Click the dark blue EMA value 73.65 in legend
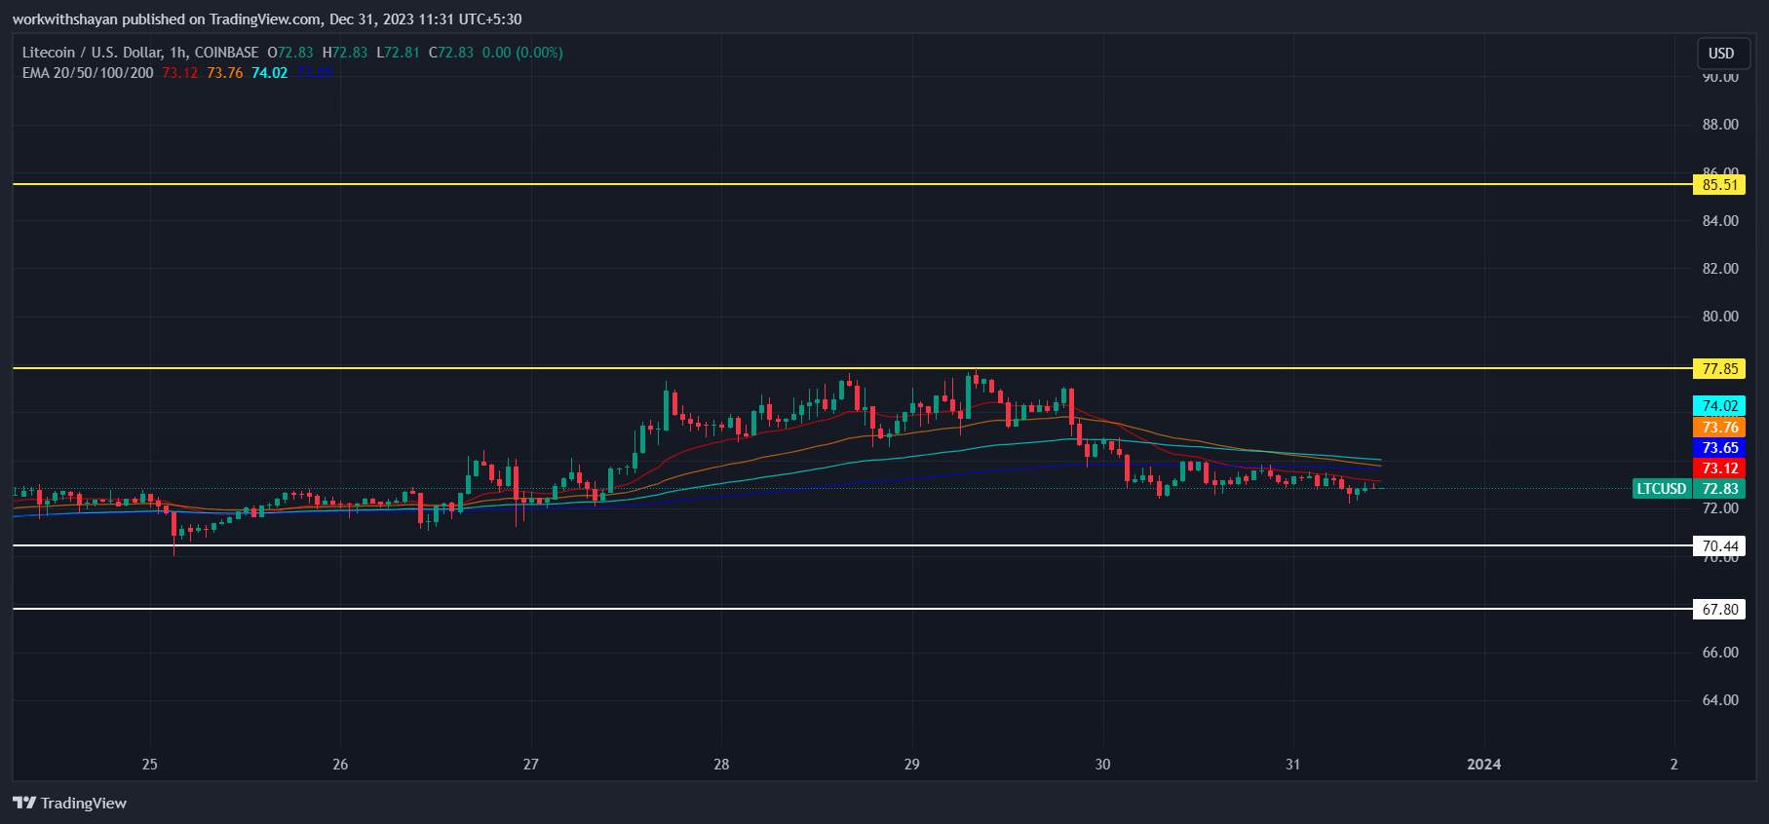This screenshot has height=824, width=1769. point(315,73)
